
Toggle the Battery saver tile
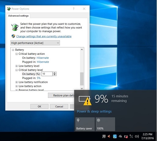(85, 124)
